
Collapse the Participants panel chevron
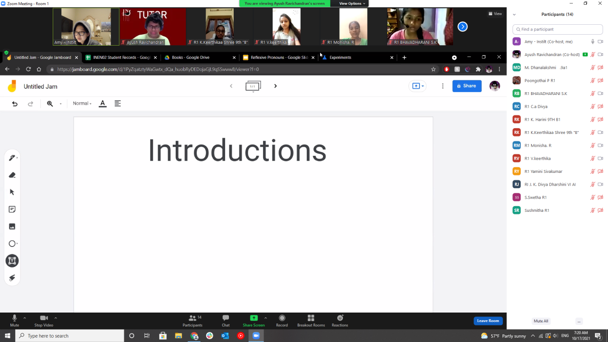pyautogui.click(x=514, y=14)
